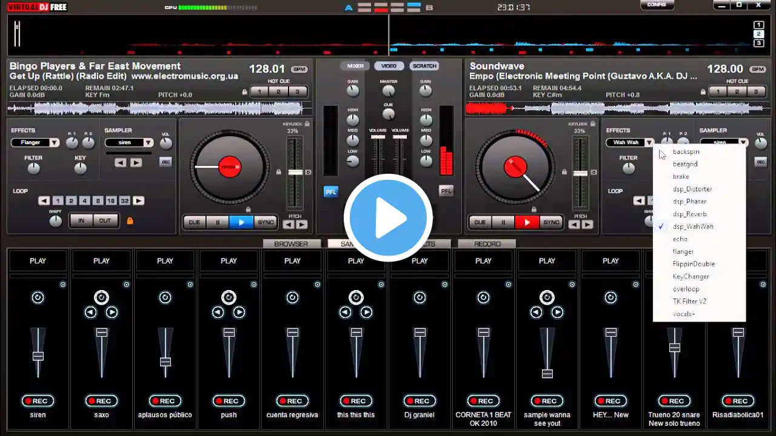Click REC under cuenta regresiva sample

(292, 401)
